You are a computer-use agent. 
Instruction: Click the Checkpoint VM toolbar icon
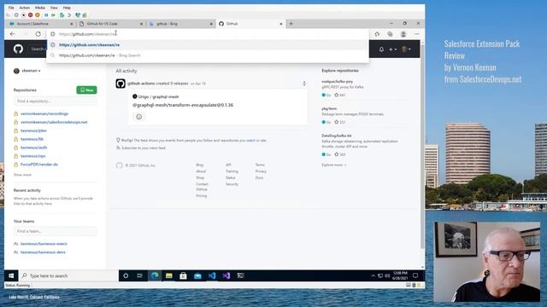click(62, 15)
